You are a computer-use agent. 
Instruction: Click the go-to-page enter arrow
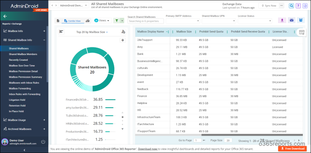coord(204,140)
